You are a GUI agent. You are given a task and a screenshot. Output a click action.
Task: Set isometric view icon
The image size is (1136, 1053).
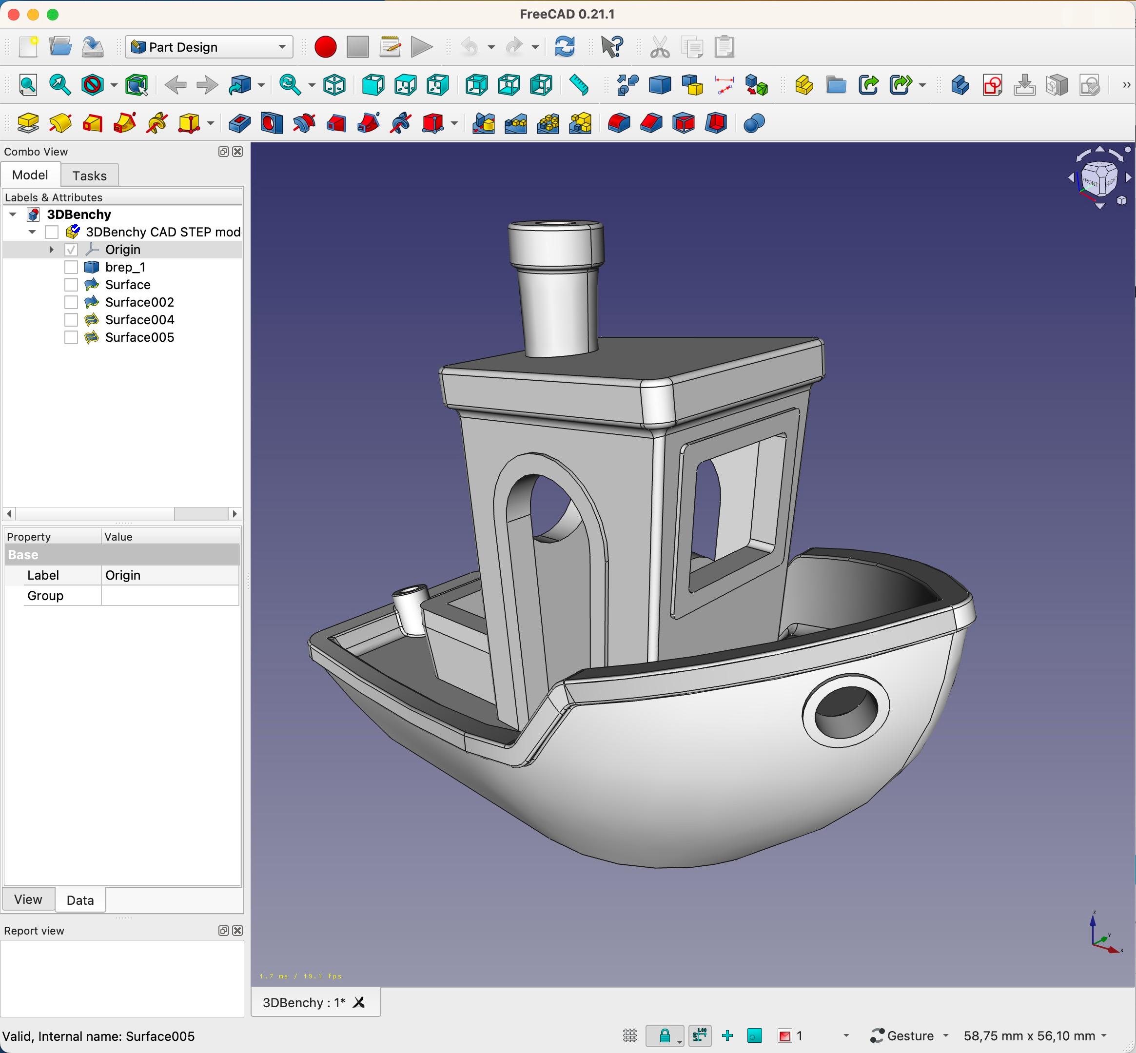334,85
